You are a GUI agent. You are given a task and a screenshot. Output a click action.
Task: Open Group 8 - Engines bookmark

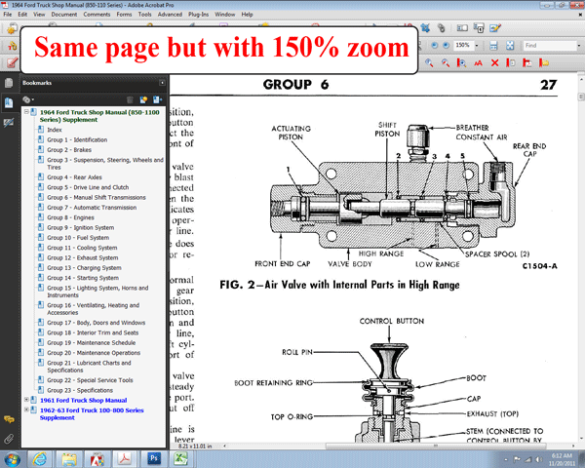tap(70, 217)
